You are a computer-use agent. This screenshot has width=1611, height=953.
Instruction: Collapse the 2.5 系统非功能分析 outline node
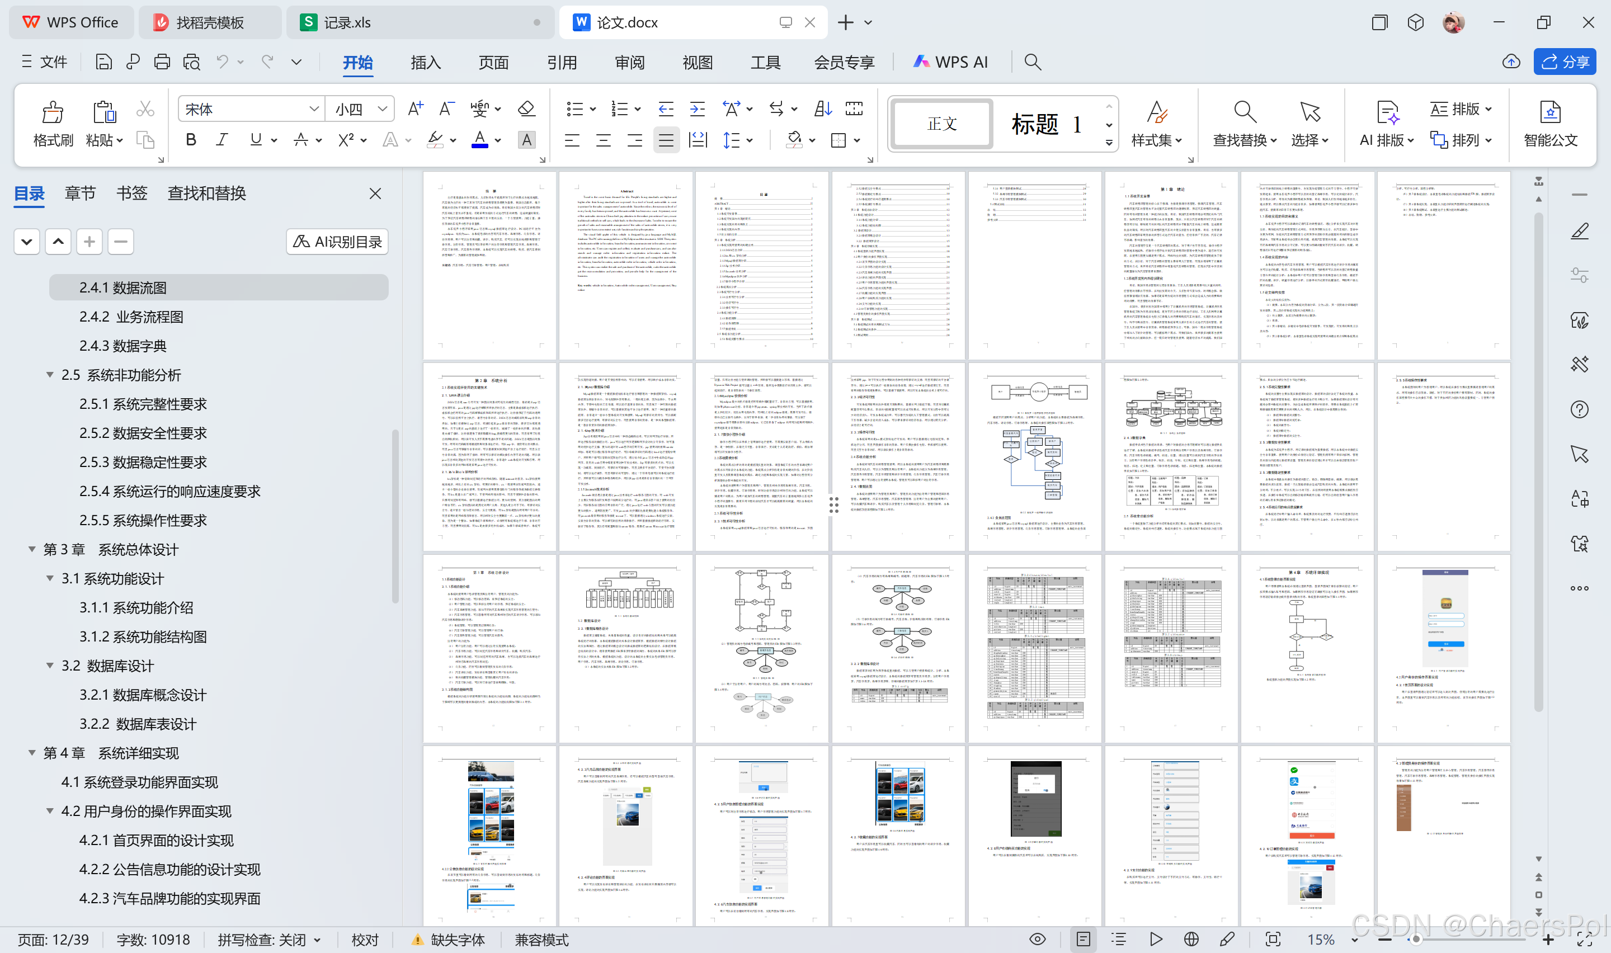click(x=49, y=374)
